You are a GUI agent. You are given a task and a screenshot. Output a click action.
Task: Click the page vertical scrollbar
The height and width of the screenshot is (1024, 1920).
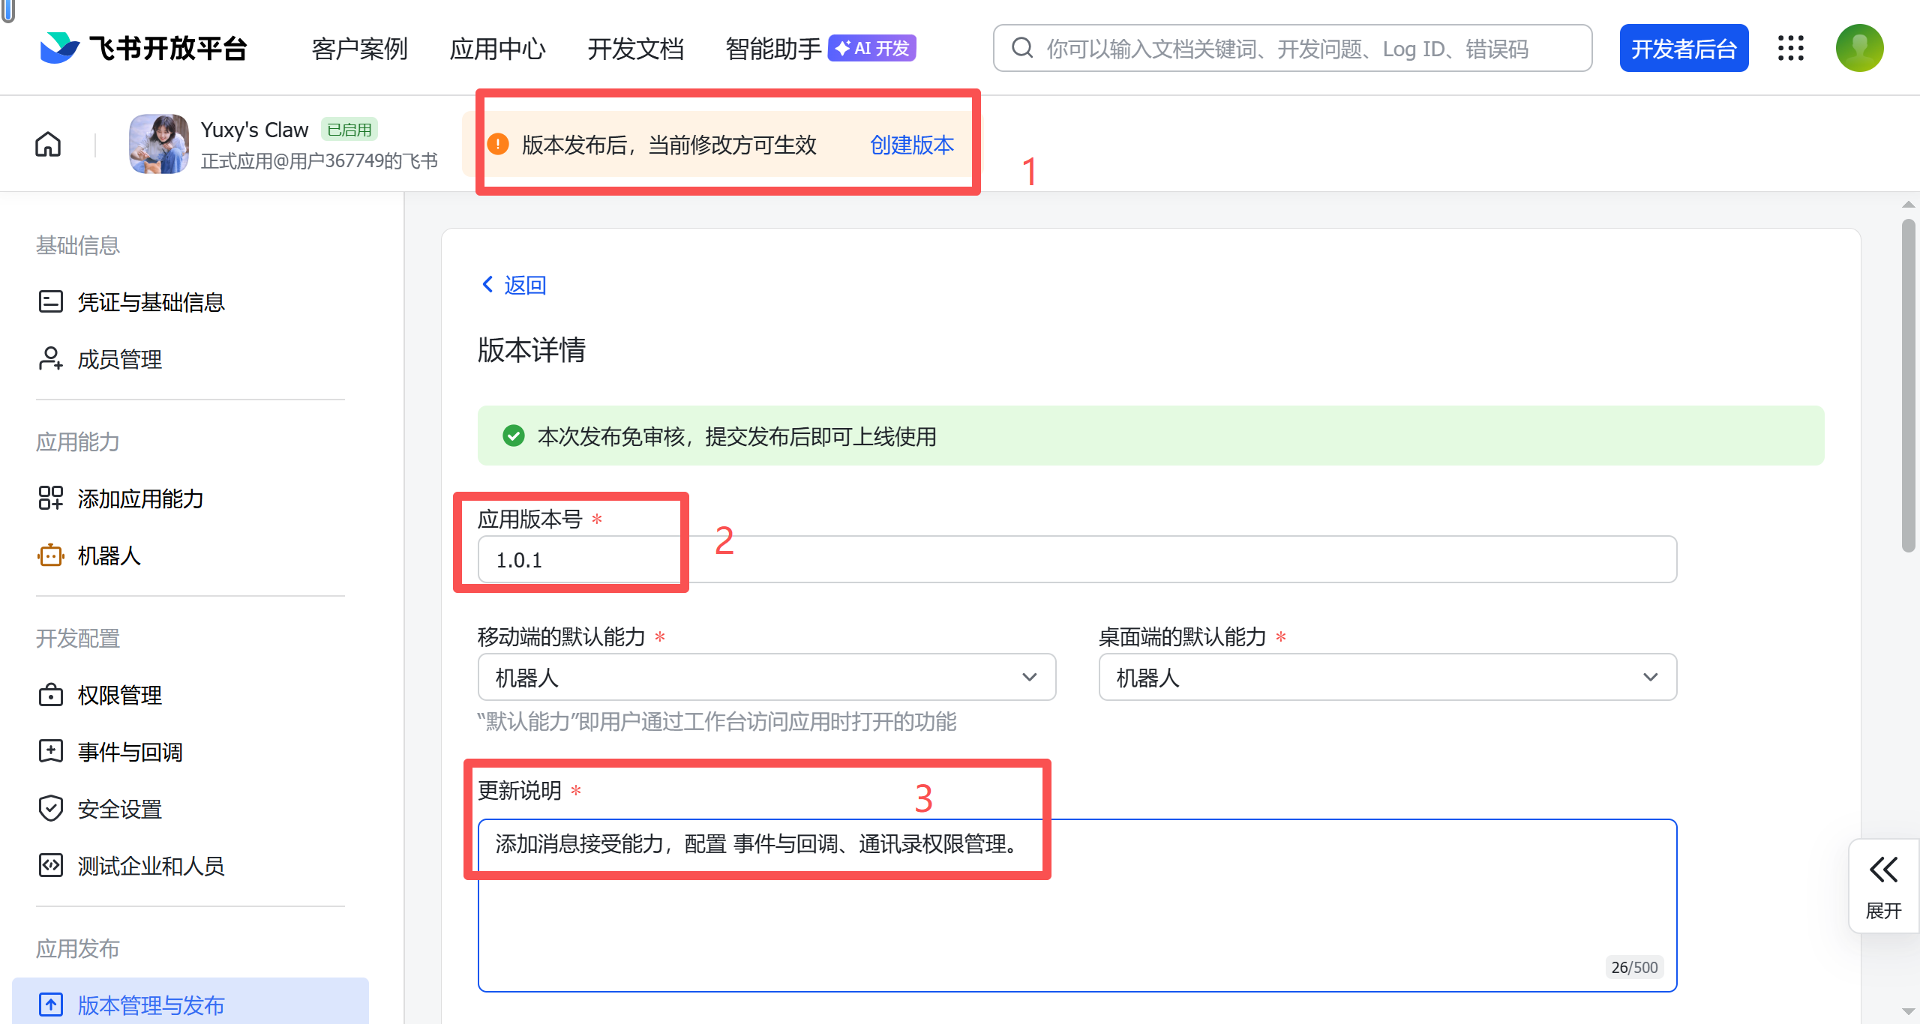tap(1908, 386)
